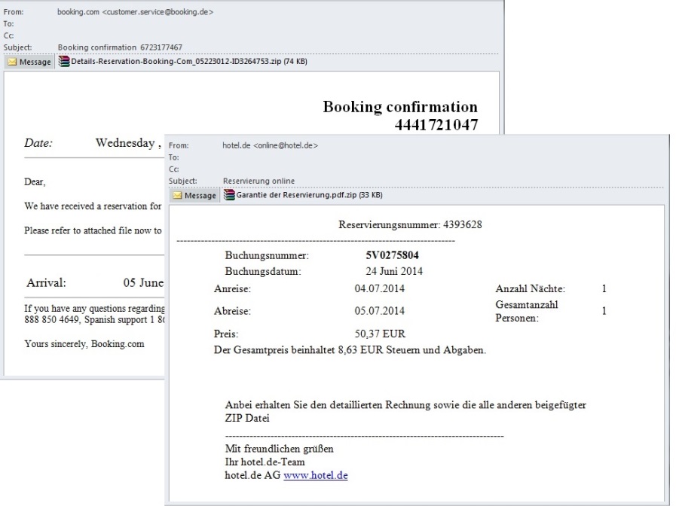Click 'Please refer to attached file now to' text
Viewport: 676px width, 512px height.
coord(93,231)
